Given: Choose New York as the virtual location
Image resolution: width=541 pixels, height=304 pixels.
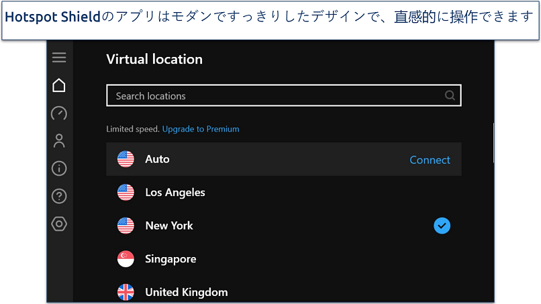Looking at the screenshot, I should click(169, 225).
